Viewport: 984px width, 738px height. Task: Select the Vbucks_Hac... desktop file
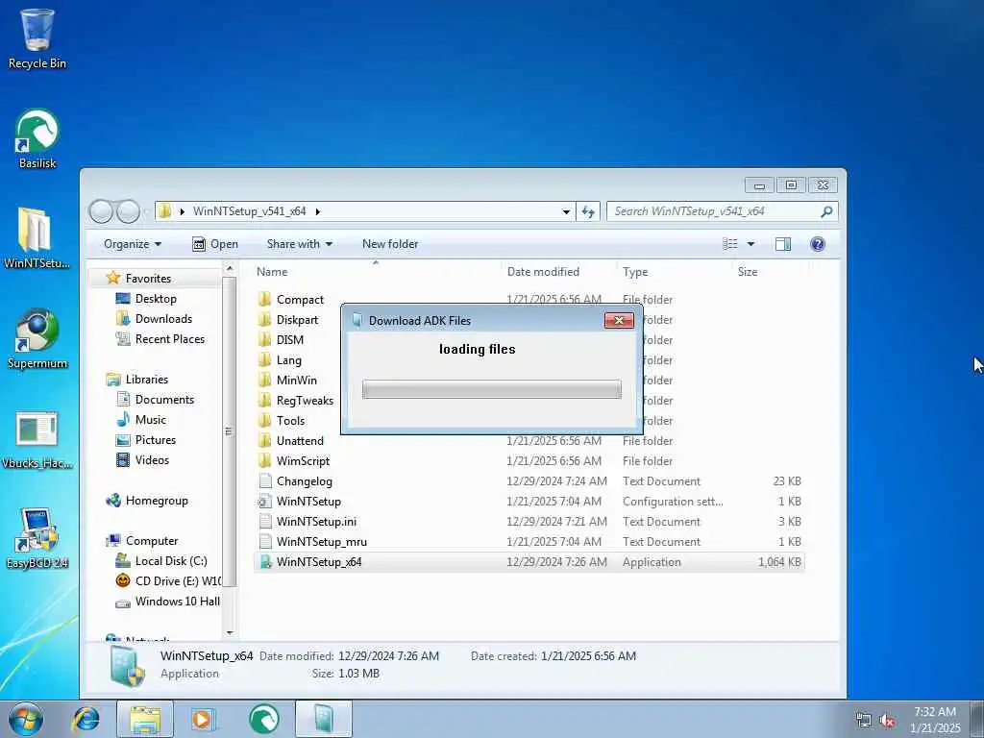(37, 439)
